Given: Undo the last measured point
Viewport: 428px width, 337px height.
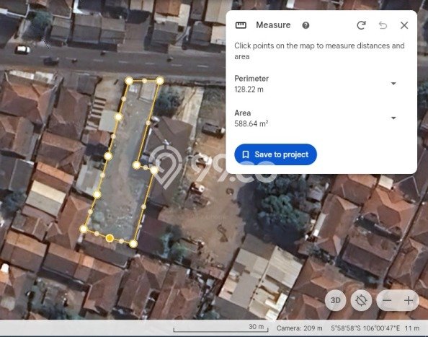Looking at the screenshot, I should [383, 25].
